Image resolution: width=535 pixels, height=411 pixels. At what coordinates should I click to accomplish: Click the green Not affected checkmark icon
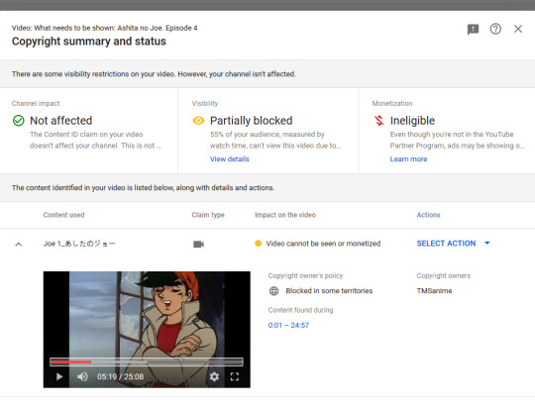coord(19,121)
